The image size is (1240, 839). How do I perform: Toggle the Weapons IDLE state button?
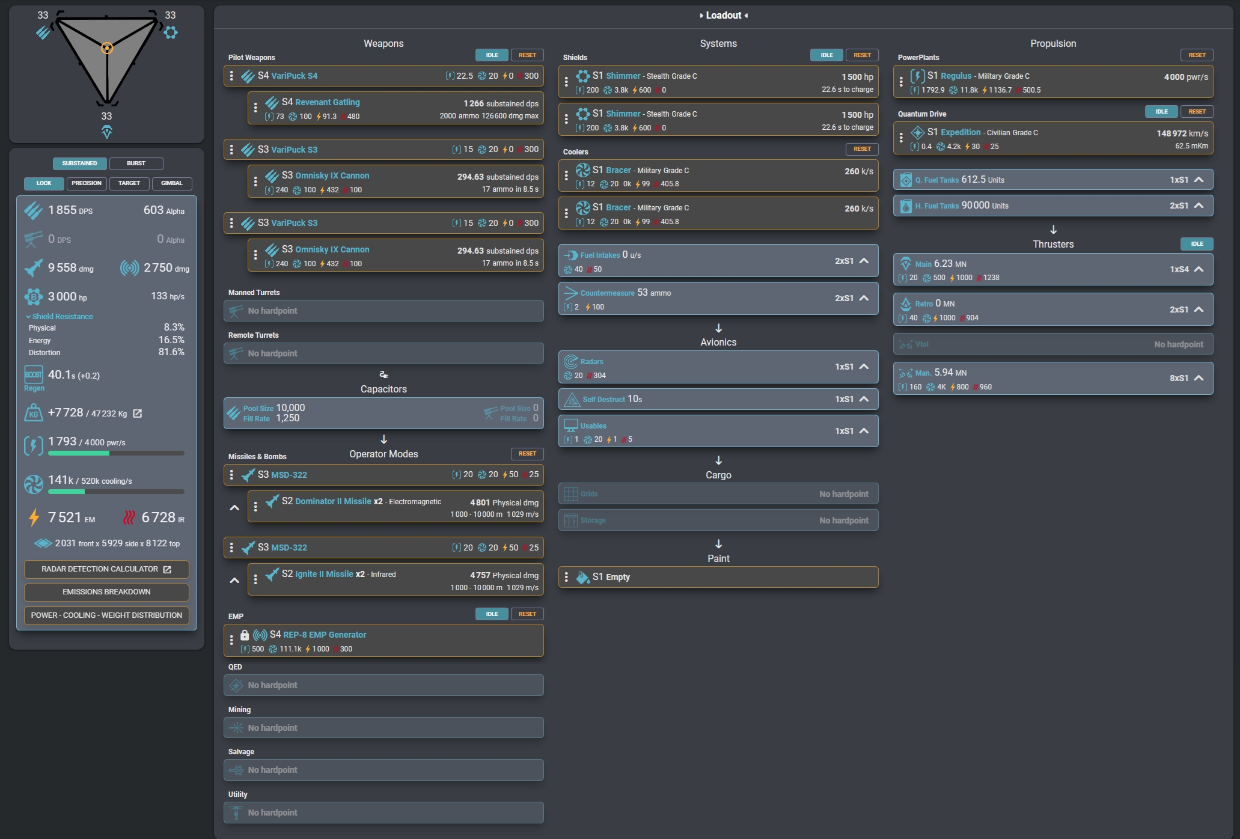(x=492, y=55)
